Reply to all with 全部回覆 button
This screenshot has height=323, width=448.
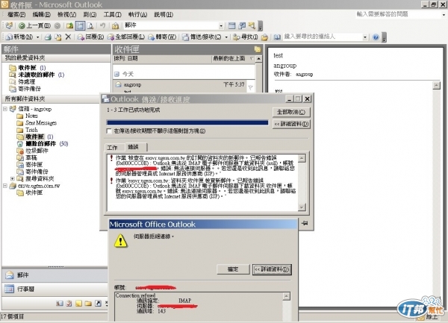pyautogui.click(x=125, y=37)
